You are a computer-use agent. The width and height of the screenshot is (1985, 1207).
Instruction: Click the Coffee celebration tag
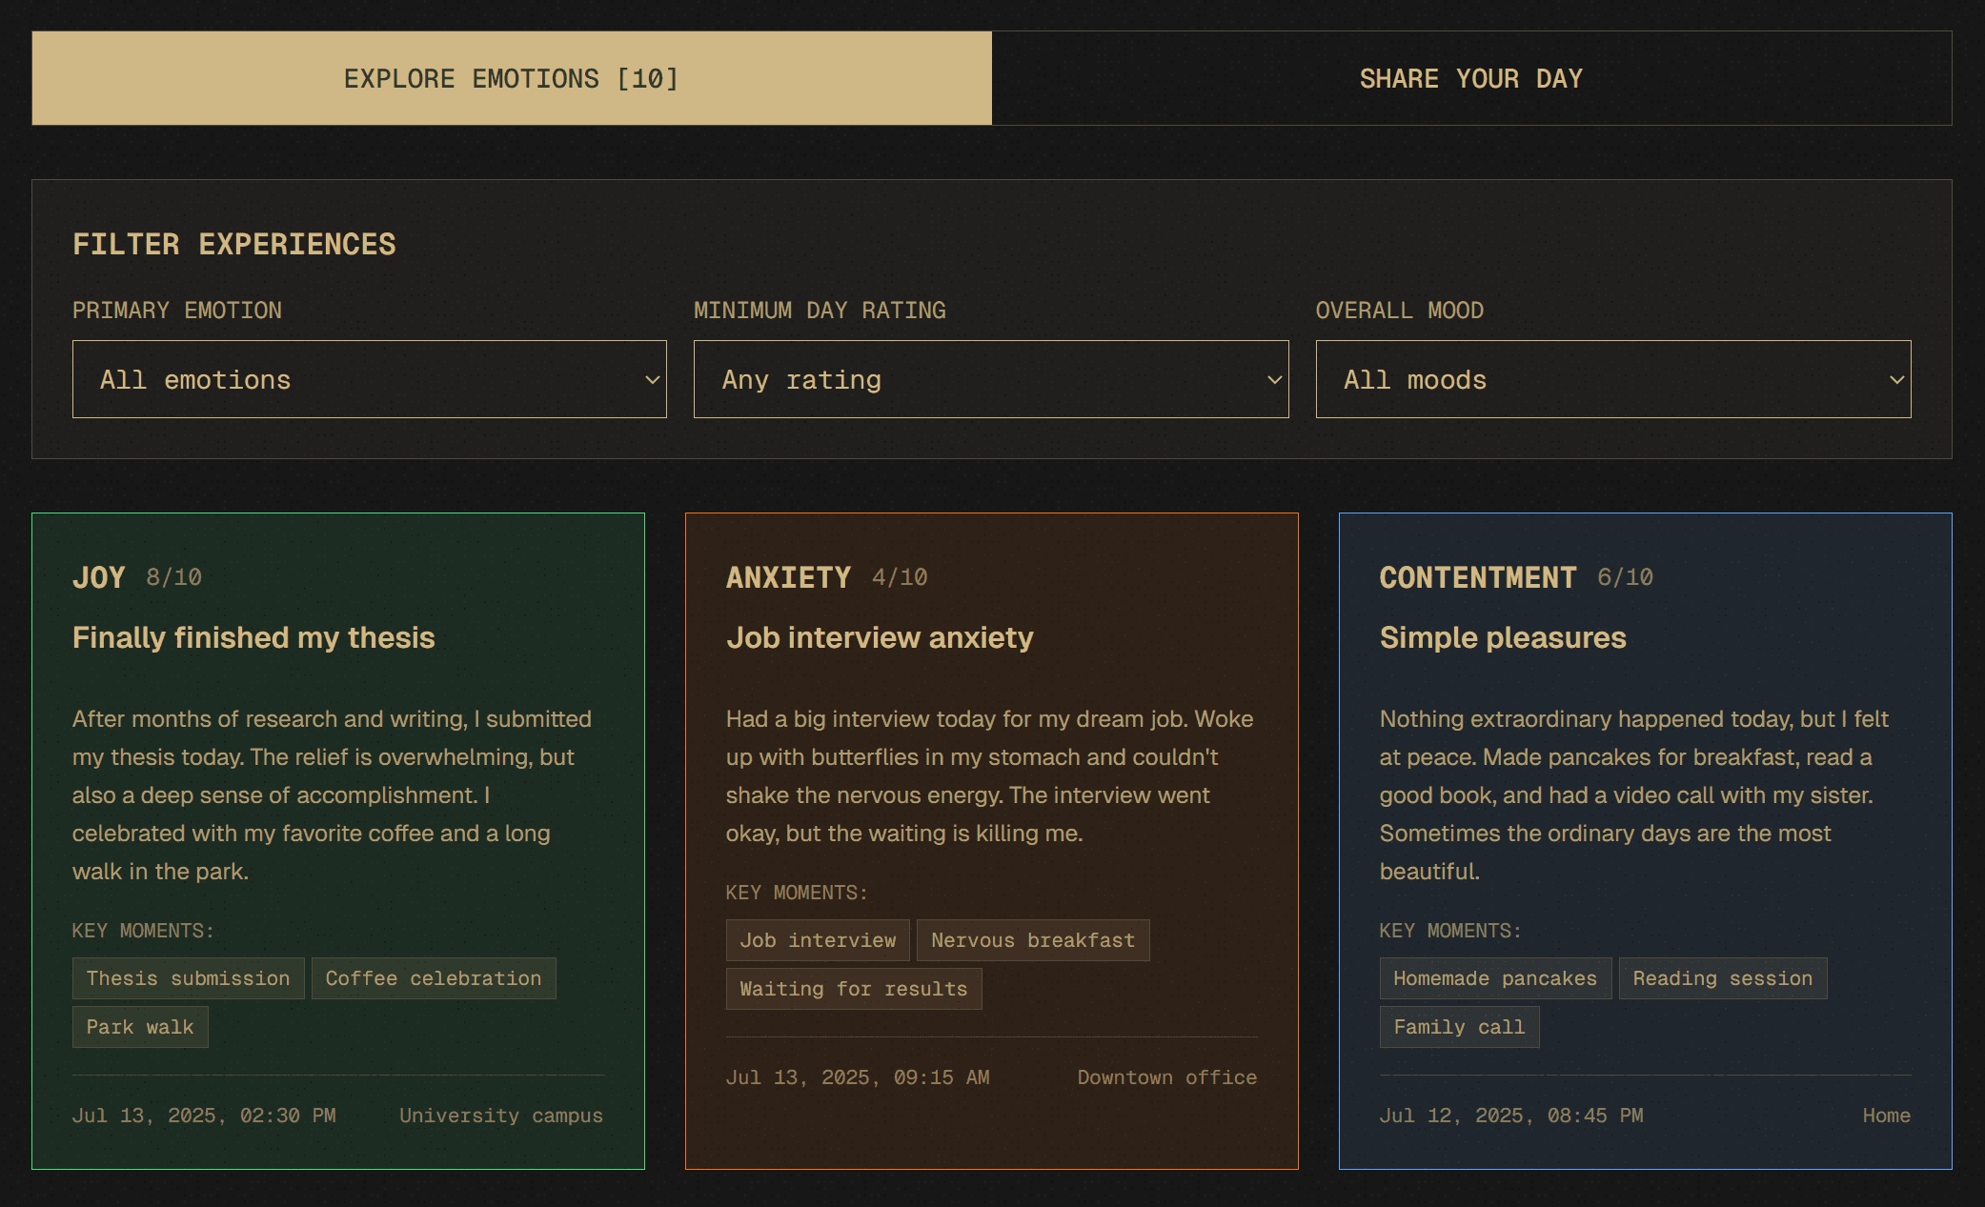click(434, 978)
